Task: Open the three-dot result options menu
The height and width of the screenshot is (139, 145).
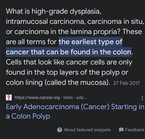Action: pos(142,98)
